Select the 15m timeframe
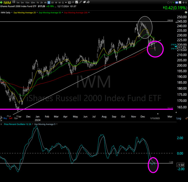 (27, 3)
